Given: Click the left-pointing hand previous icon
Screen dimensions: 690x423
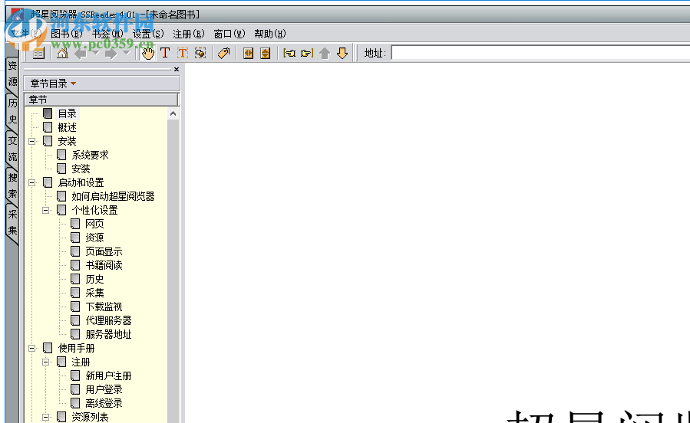Looking at the screenshot, I should [x=289, y=53].
